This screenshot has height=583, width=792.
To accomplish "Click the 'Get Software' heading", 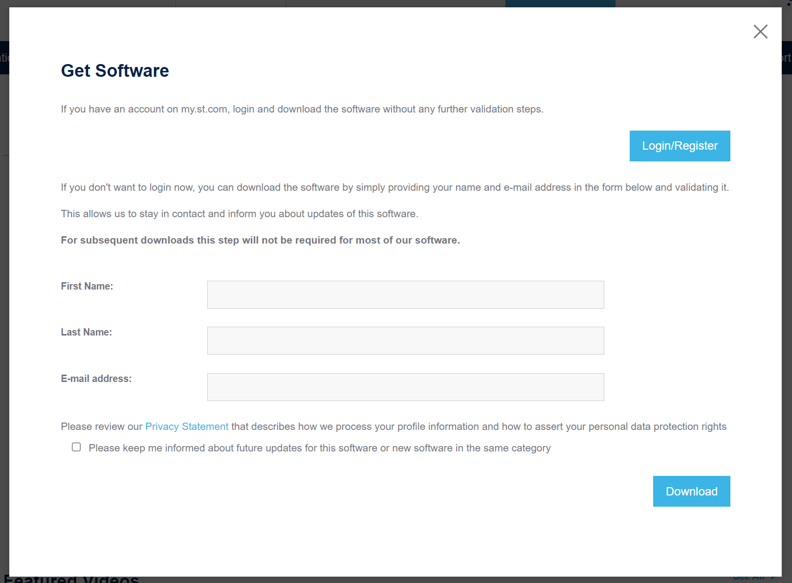I will click(115, 71).
